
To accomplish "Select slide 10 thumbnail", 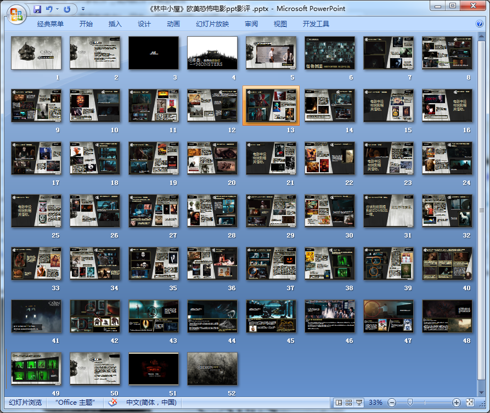I will 95,106.
